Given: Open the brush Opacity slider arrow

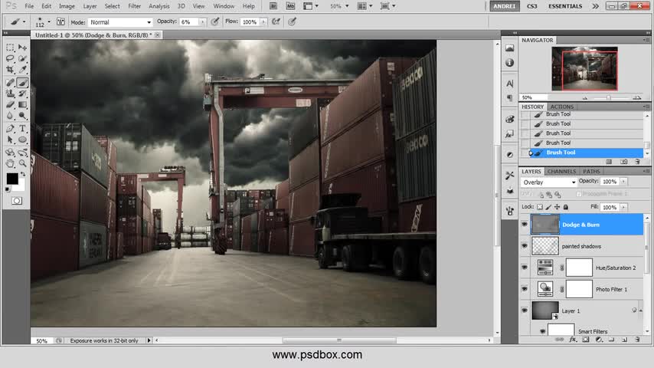Looking at the screenshot, I should point(203,21).
